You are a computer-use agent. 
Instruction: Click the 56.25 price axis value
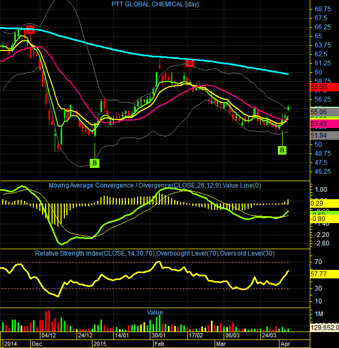coord(323,99)
